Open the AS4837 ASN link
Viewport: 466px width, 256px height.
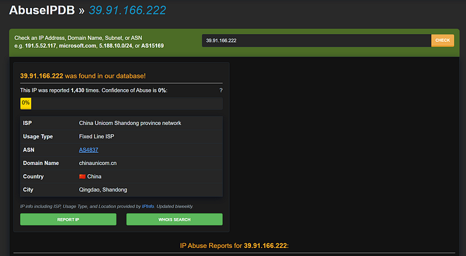point(89,150)
